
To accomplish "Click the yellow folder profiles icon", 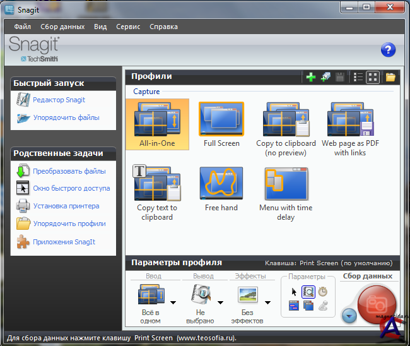I will (23, 224).
